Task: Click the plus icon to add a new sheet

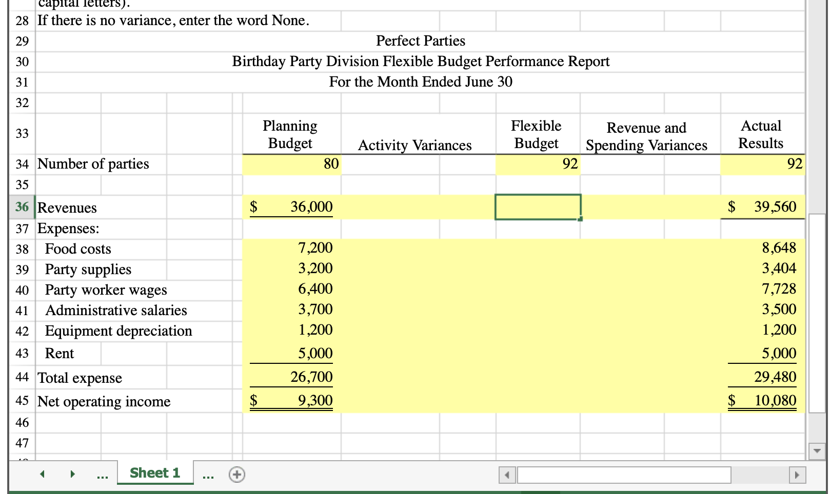Action: pos(236,474)
